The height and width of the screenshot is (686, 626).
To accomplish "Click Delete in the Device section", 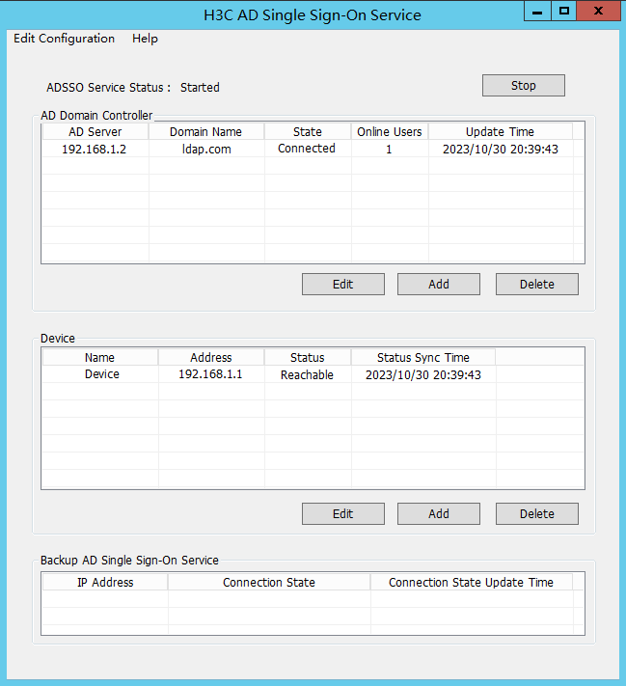I will pyautogui.click(x=536, y=513).
